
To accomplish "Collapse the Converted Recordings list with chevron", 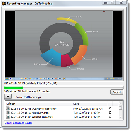I will point(8,96).
